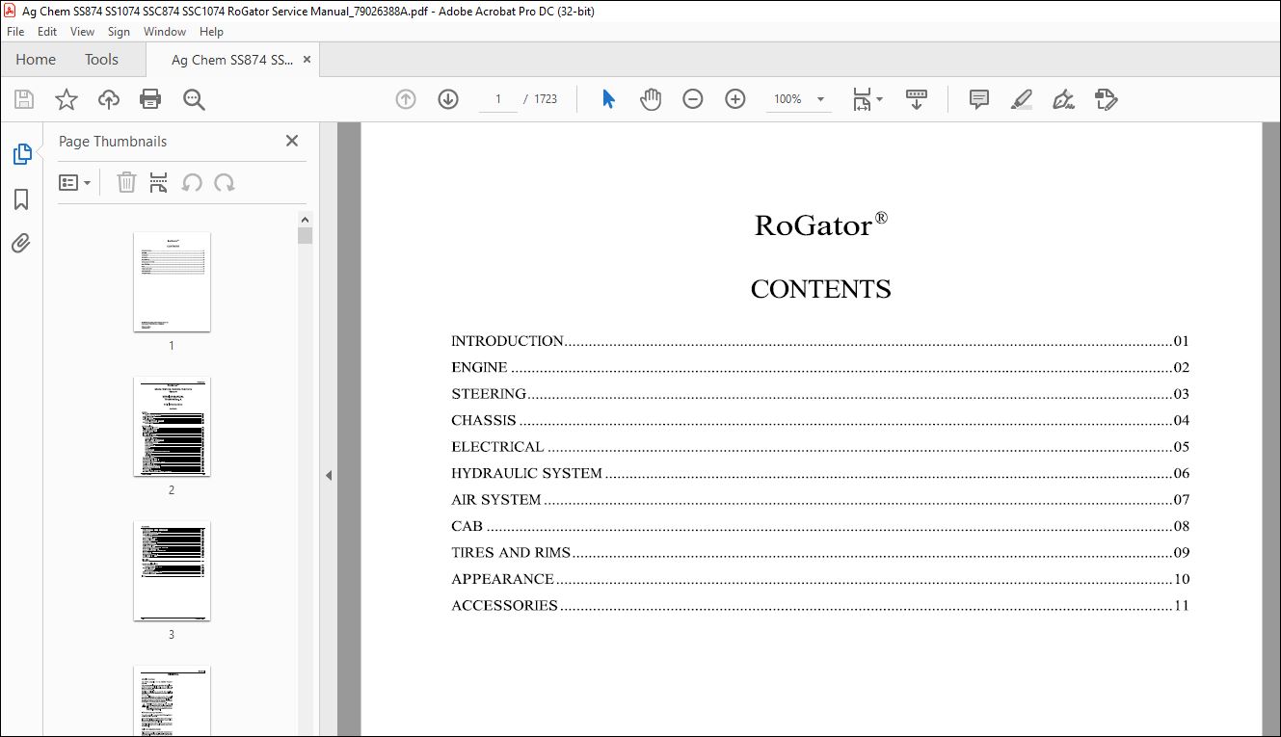This screenshot has height=737, width=1281.
Task: Add the document to favorites with the star
Action: pyautogui.click(x=66, y=99)
